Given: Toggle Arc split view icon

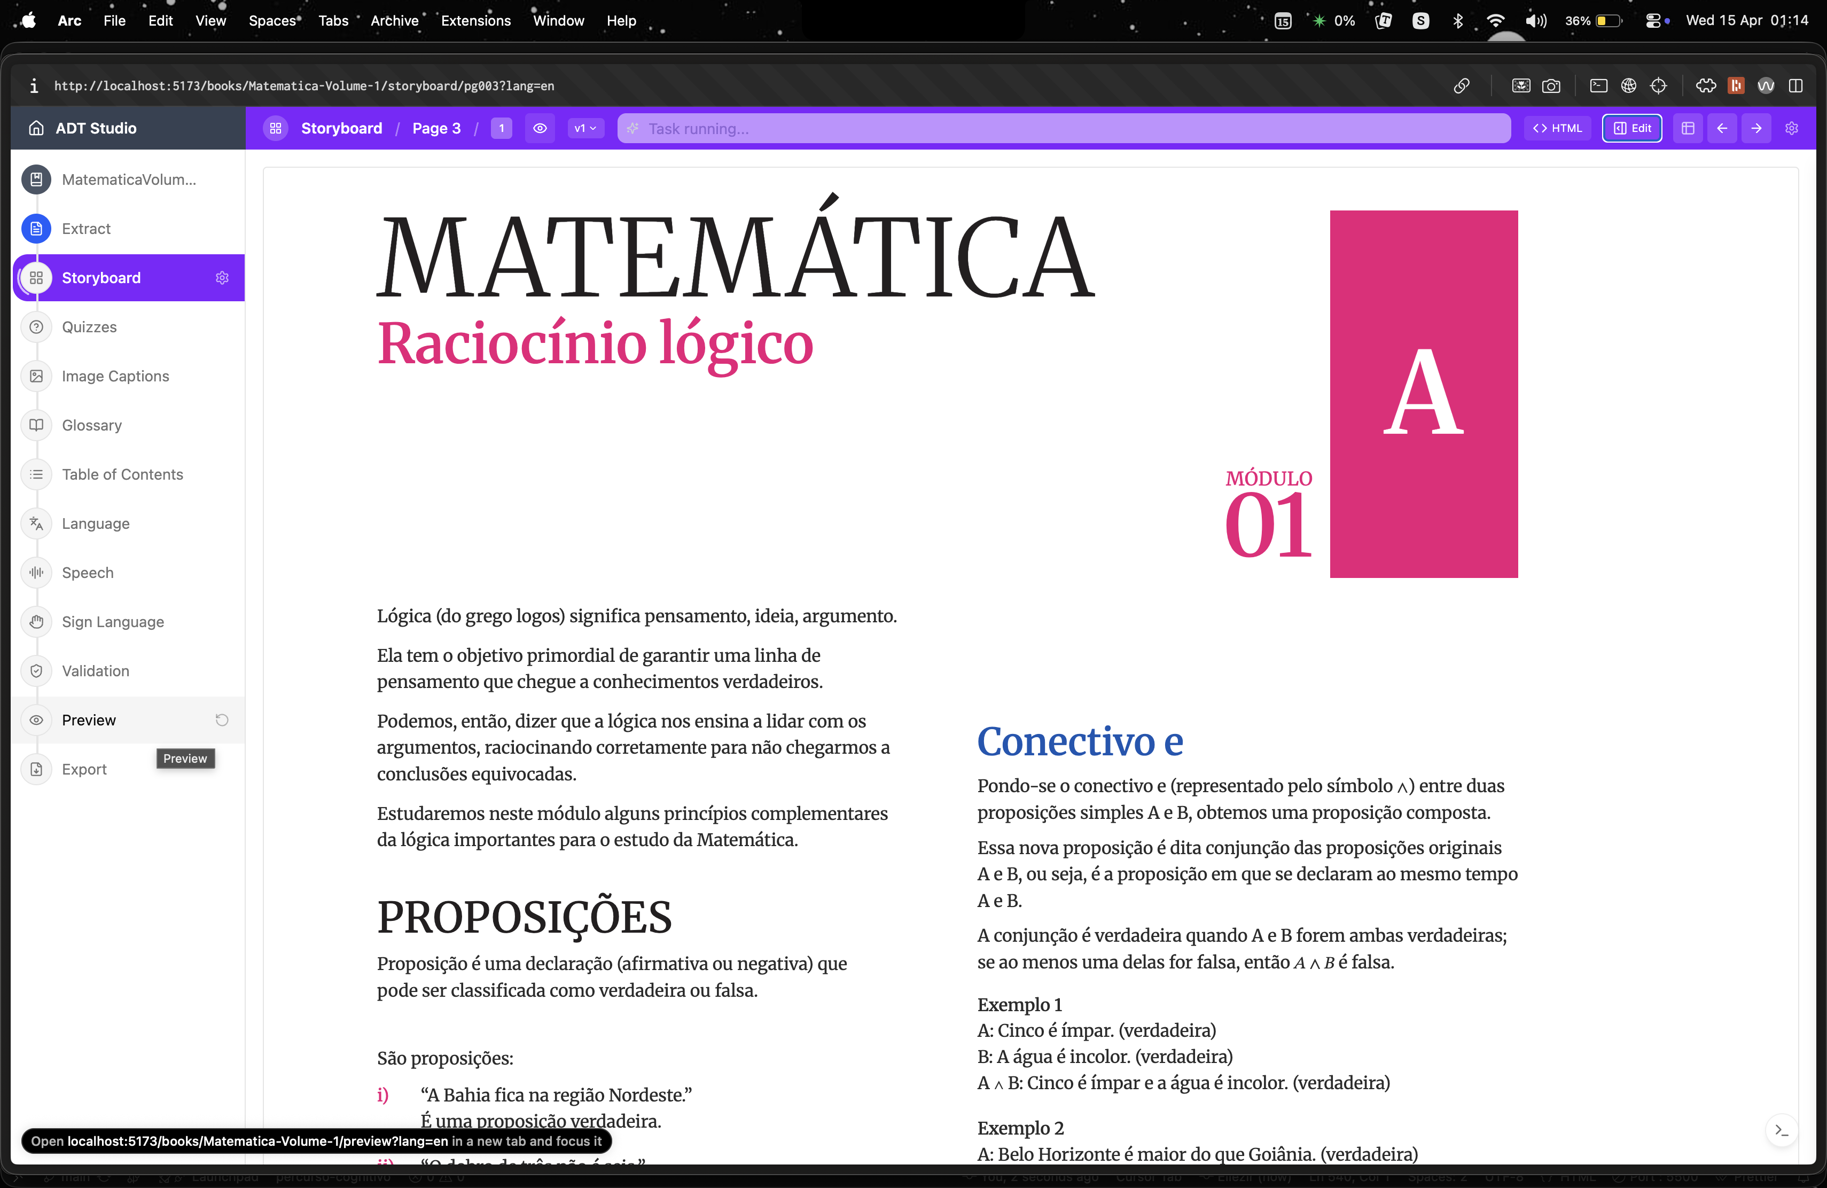Looking at the screenshot, I should 1795,86.
